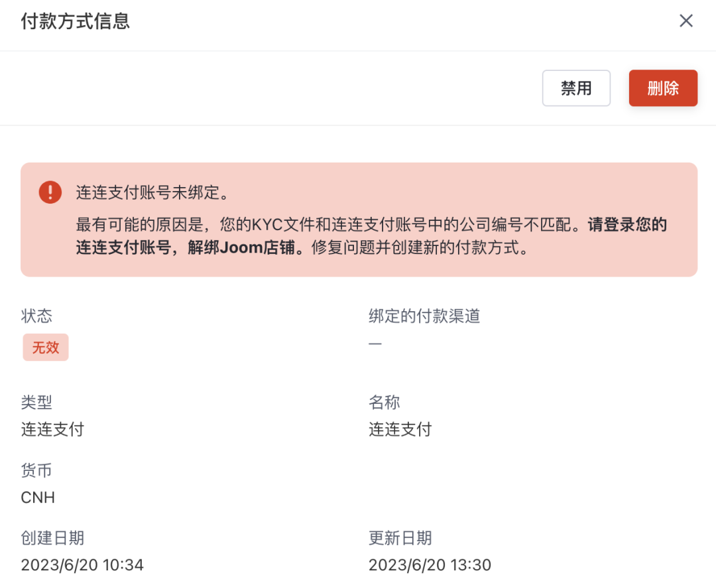Screen dimensions: 716x587
Task: Click the 付款方式信息 dialog title
Action: coord(74,21)
